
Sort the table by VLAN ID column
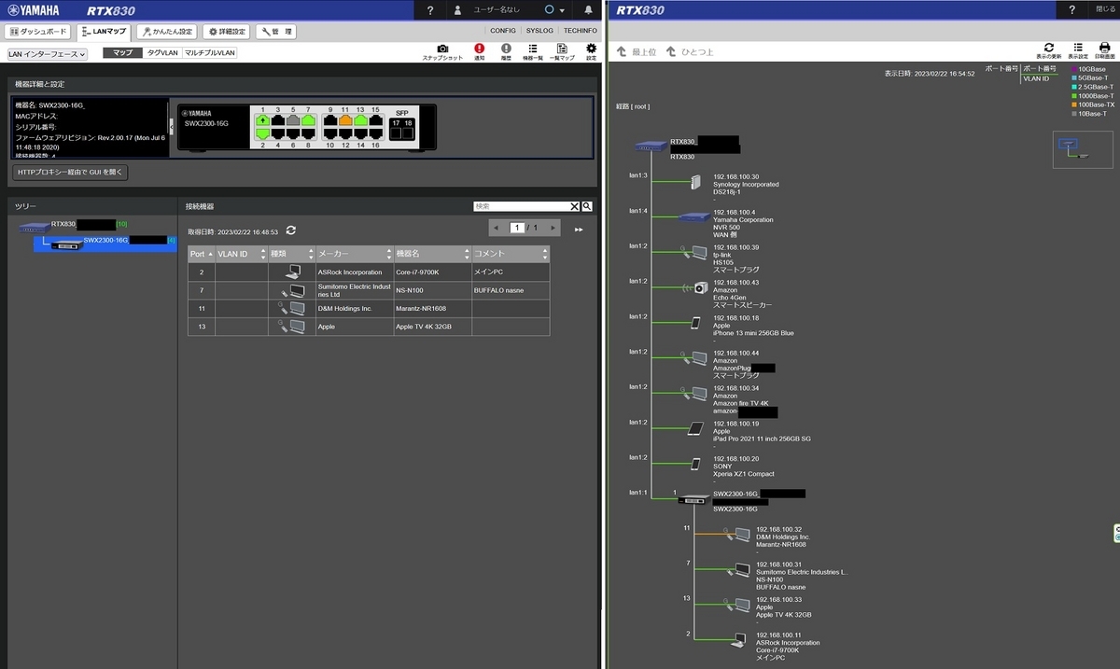pyautogui.click(x=241, y=254)
